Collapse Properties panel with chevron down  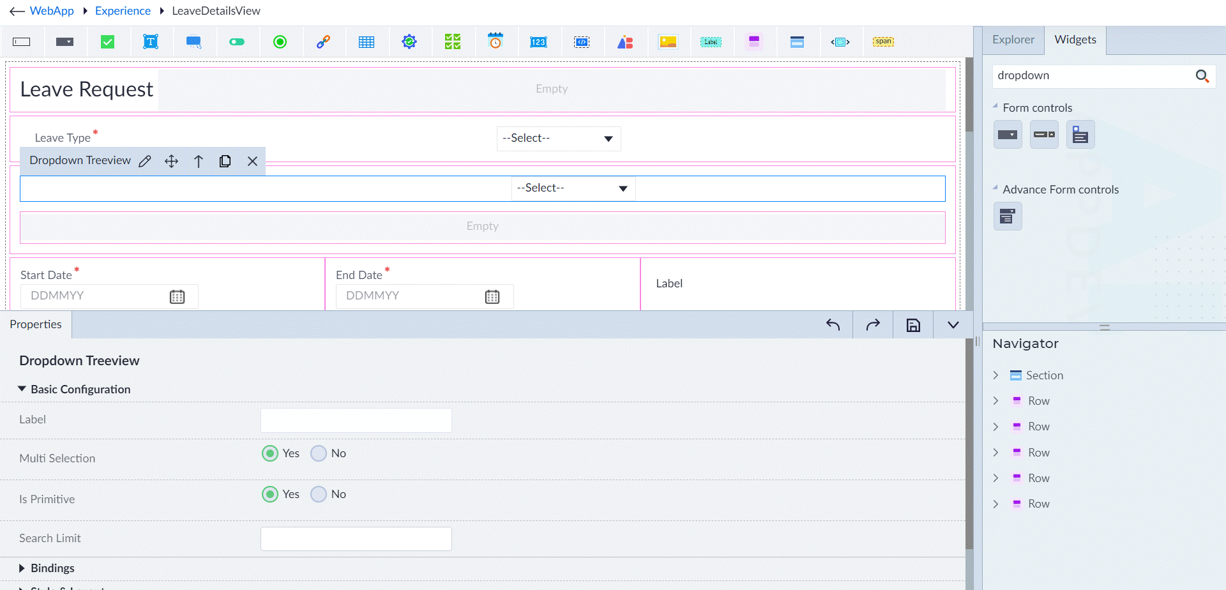pos(953,324)
